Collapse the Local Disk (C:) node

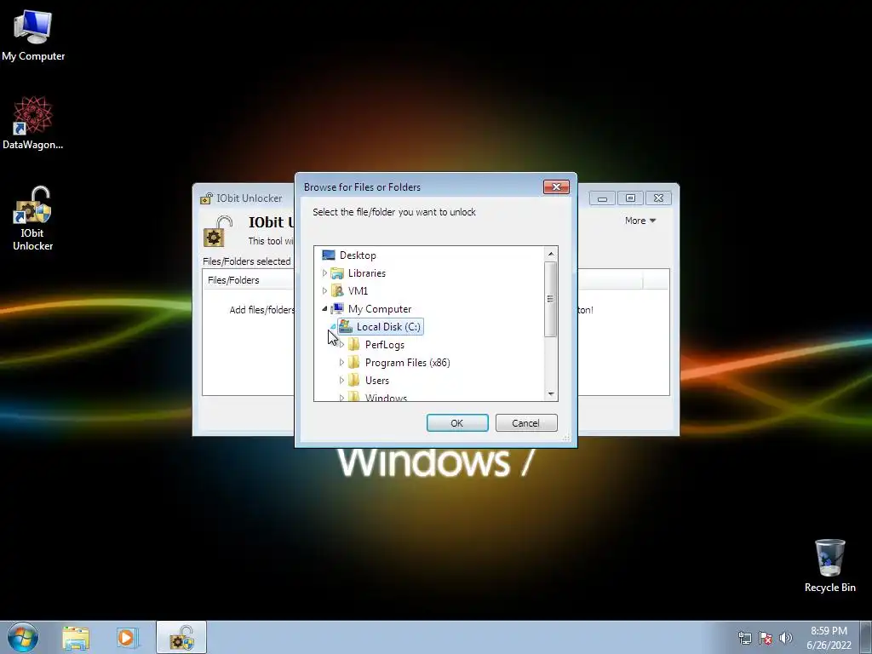coord(333,326)
